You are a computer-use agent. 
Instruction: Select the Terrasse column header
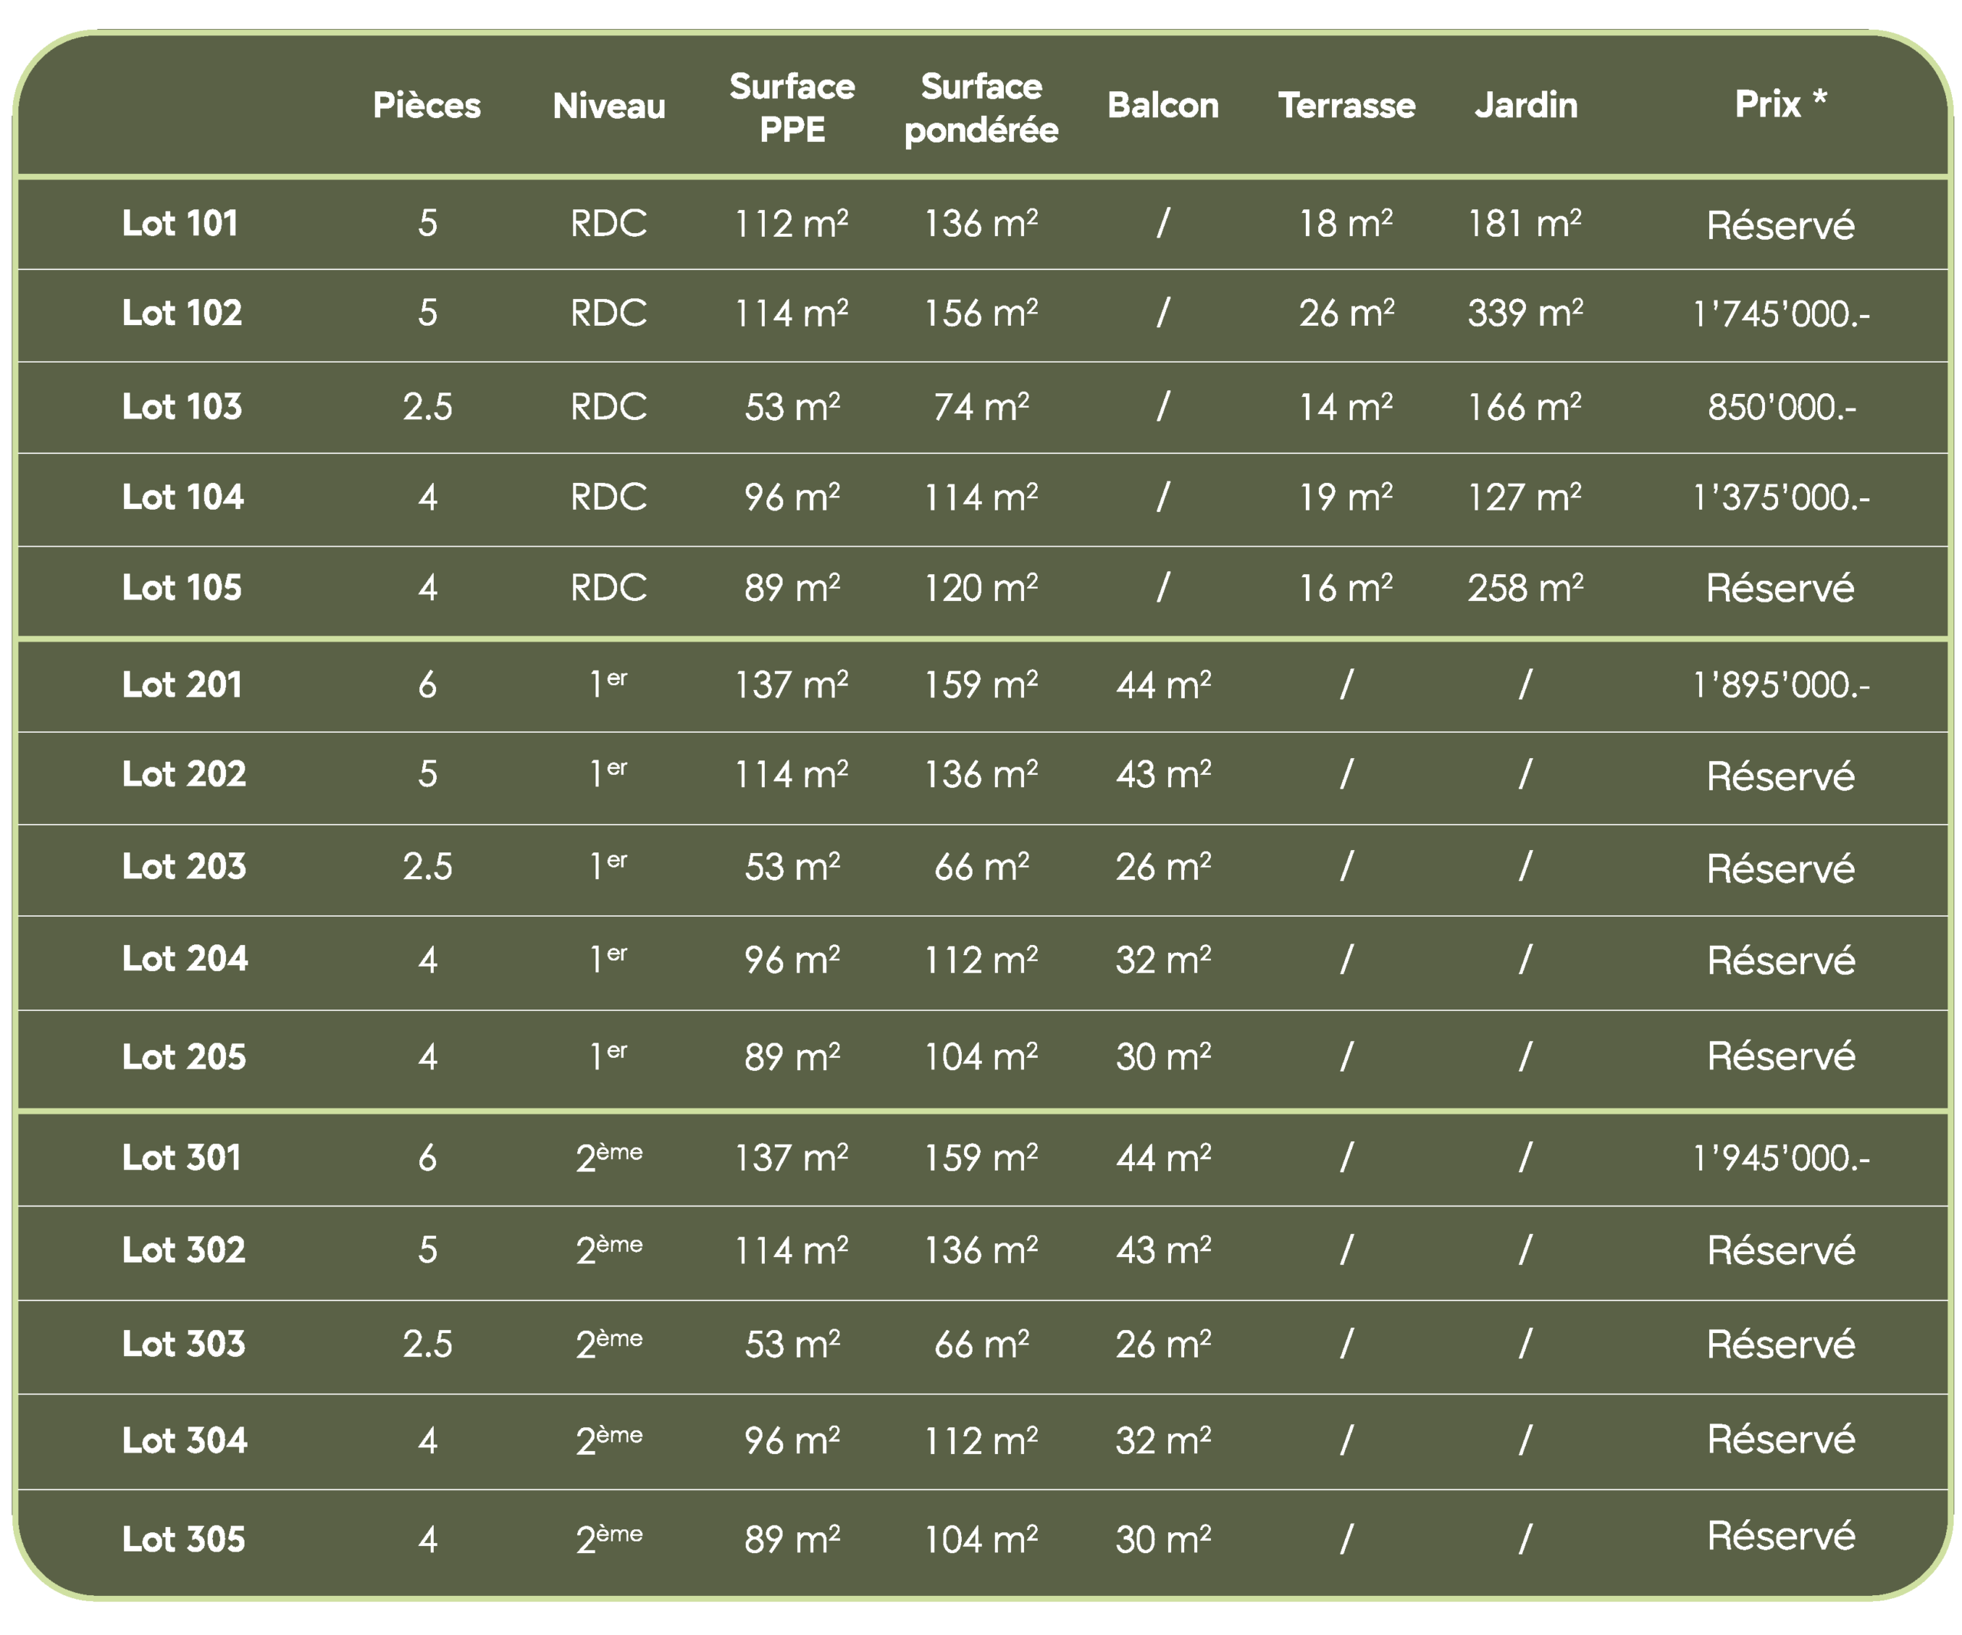[x=1347, y=105]
